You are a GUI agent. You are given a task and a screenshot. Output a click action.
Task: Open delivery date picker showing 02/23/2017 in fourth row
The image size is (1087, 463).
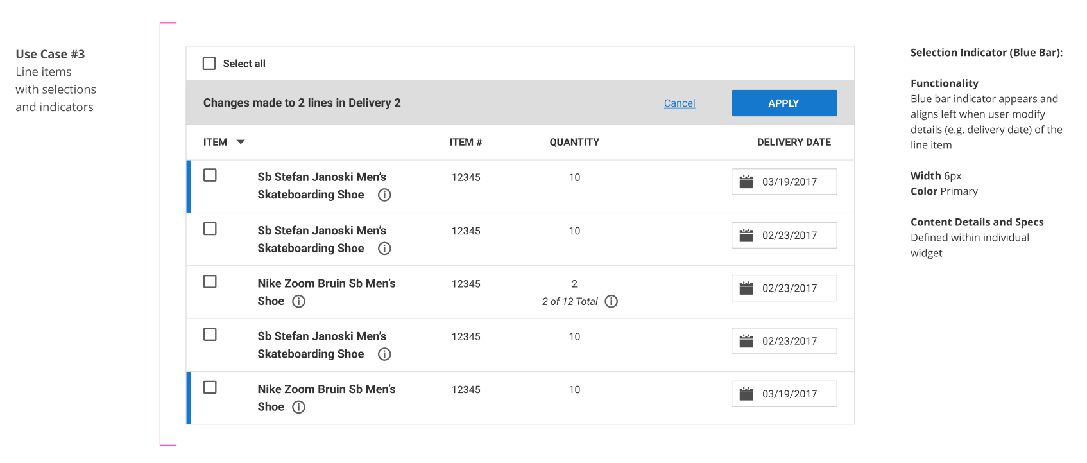tap(789, 341)
